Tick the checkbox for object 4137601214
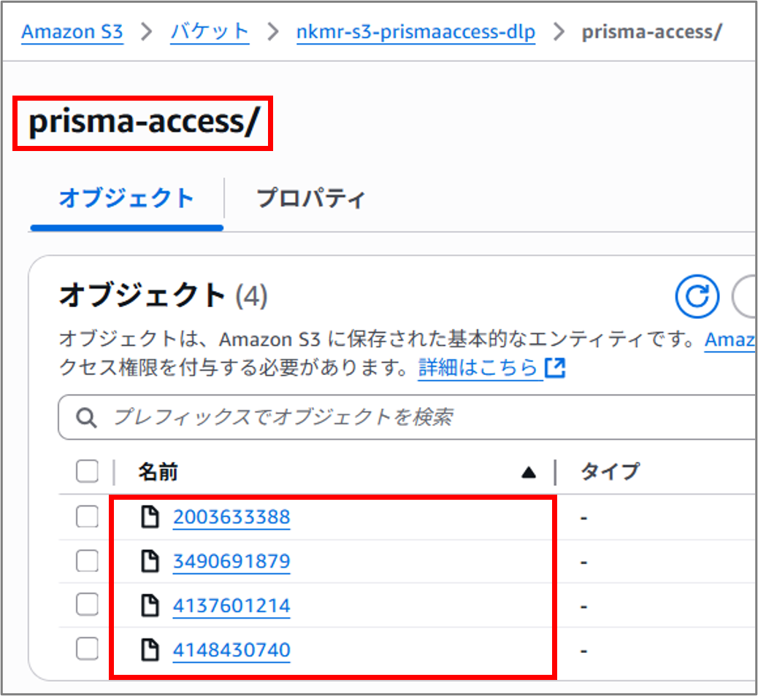Viewport: 758px width, 696px height. (87, 606)
